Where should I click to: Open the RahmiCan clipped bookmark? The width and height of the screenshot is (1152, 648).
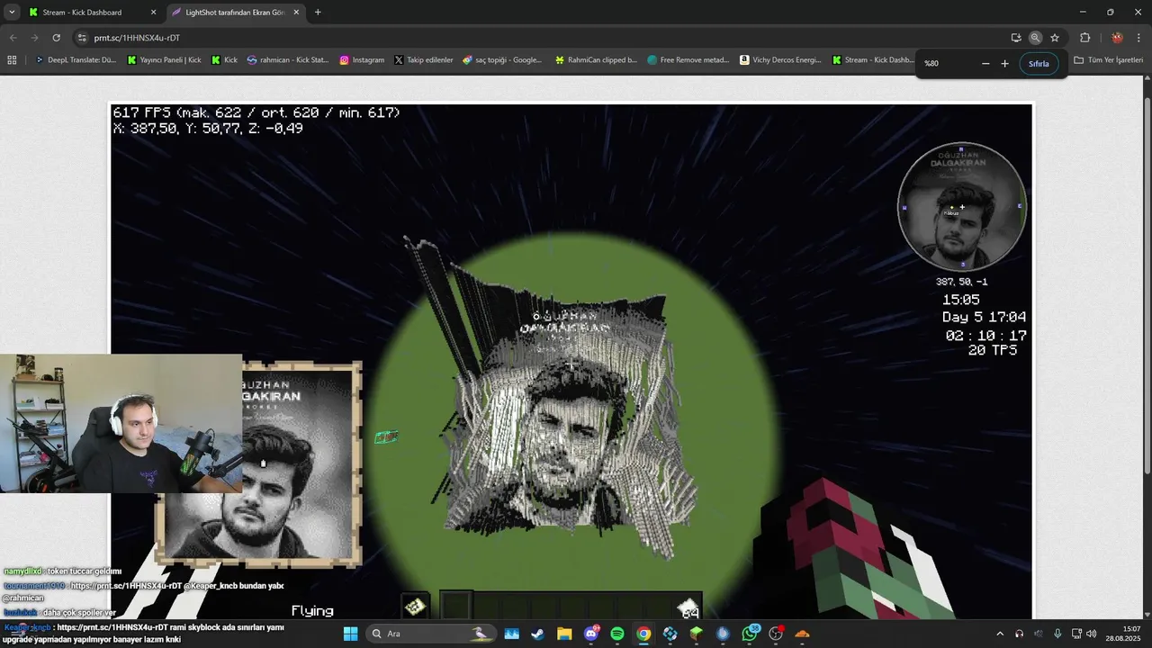[596, 60]
